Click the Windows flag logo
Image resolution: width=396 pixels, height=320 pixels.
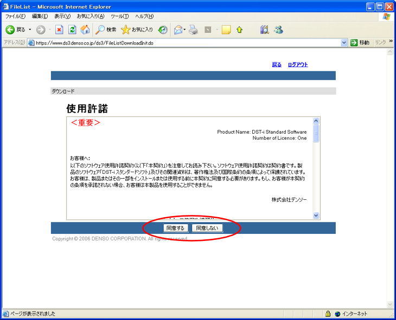click(x=386, y=17)
